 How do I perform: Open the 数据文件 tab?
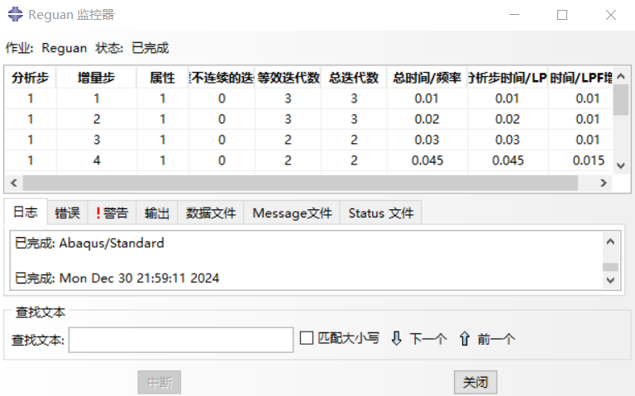(x=211, y=212)
